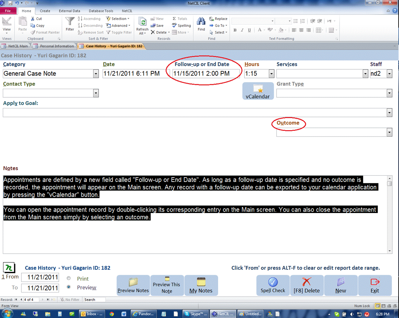Click the Find binoculars icon
399x318 pixels.
(201, 21)
